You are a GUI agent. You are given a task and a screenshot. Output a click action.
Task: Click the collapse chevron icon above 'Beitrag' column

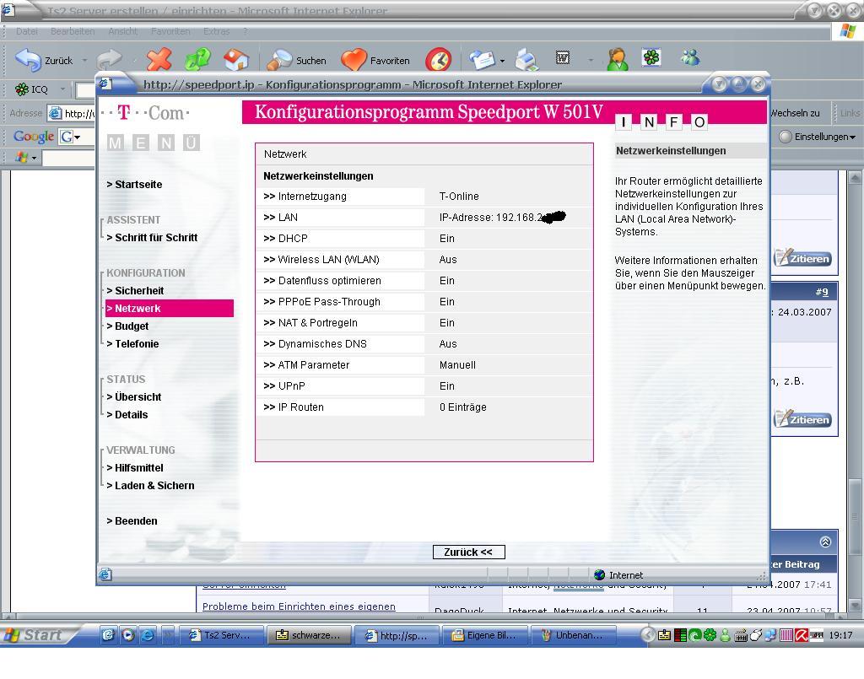(825, 542)
